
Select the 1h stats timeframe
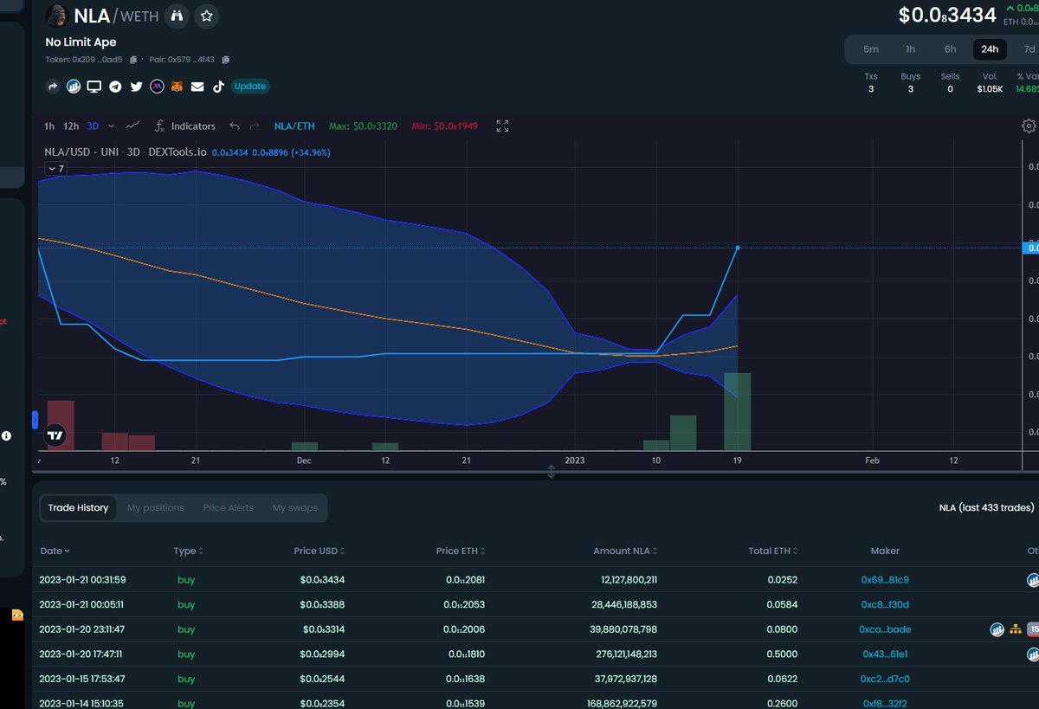911,49
